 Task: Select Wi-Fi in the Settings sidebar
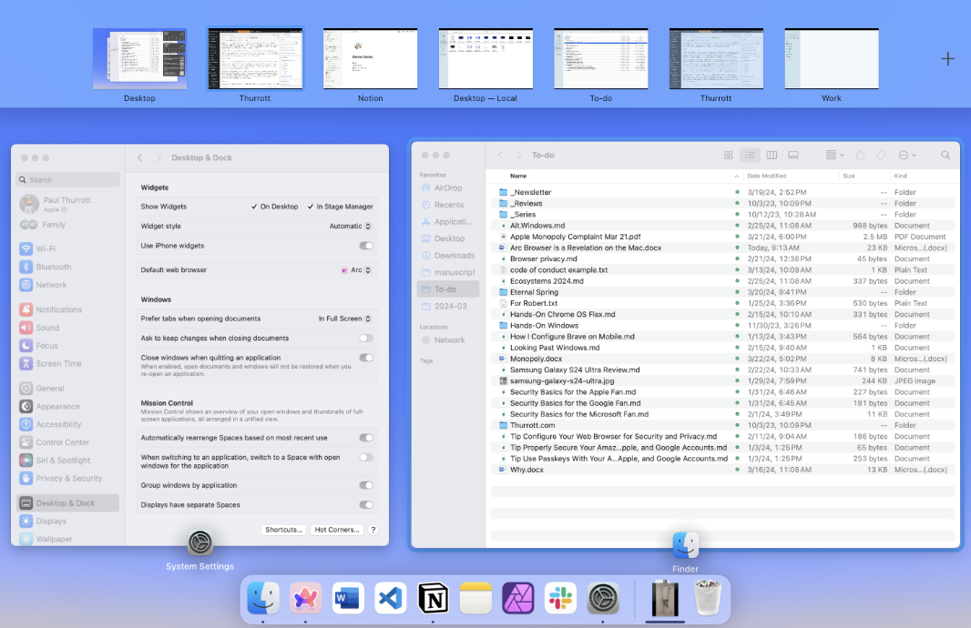(46, 248)
